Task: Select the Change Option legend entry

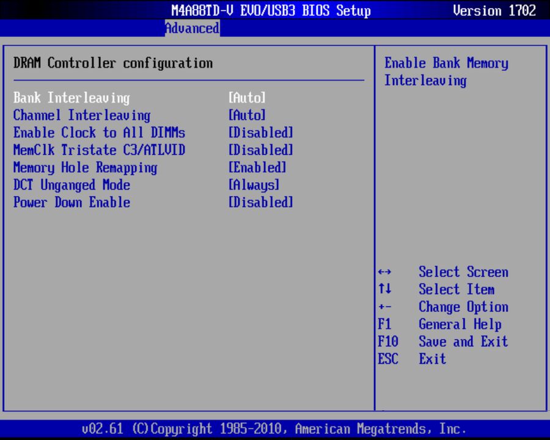Action: [x=463, y=307]
